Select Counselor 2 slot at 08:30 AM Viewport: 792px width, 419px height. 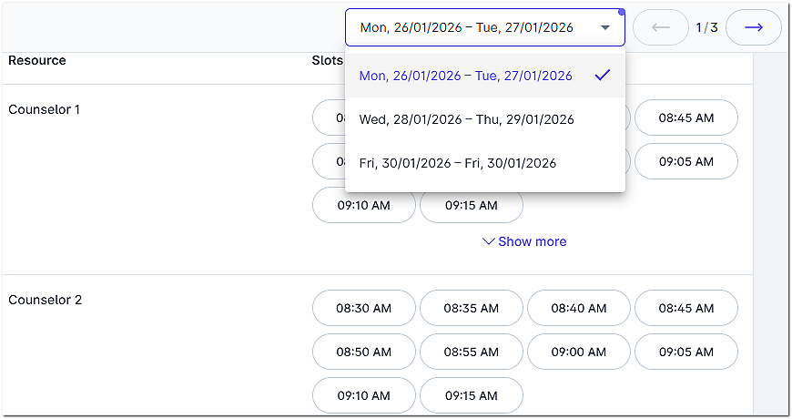coord(363,308)
